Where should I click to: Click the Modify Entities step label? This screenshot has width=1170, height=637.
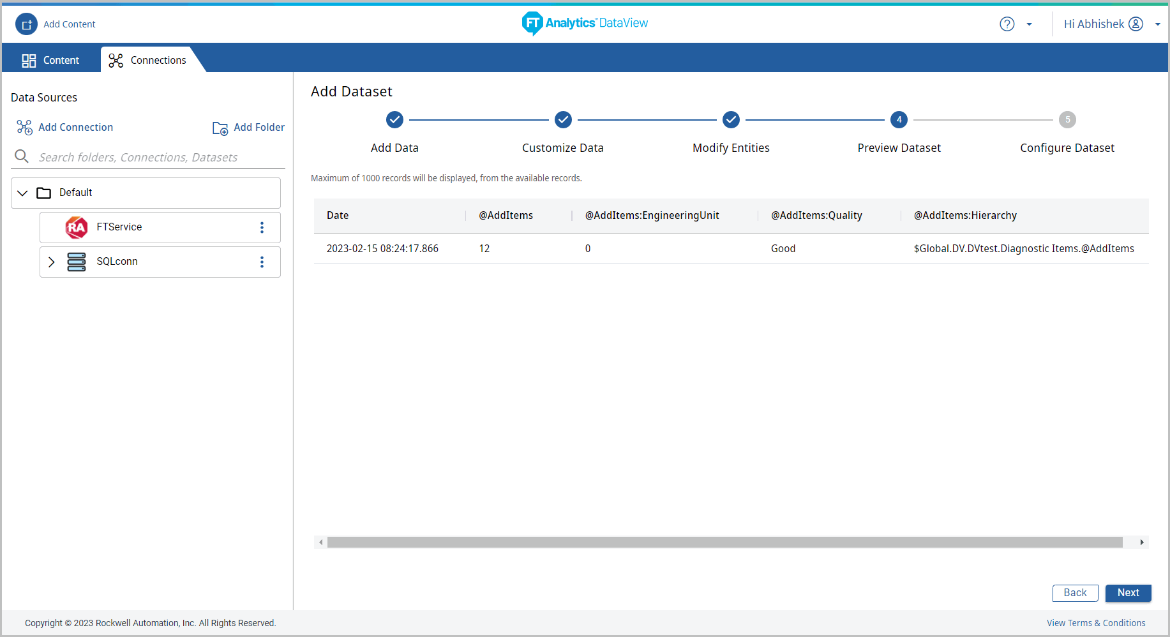coord(731,148)
